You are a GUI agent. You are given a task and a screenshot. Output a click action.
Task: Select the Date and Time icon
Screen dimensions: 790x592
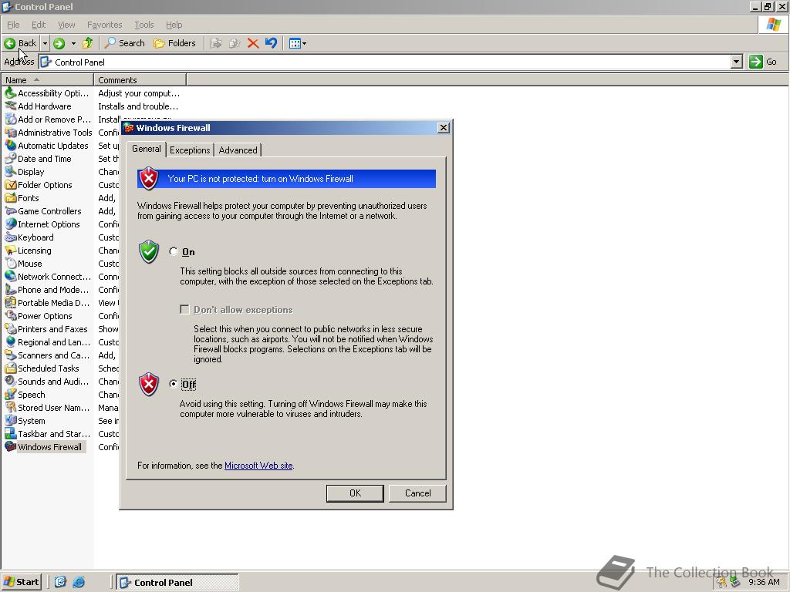coord(10,158)
